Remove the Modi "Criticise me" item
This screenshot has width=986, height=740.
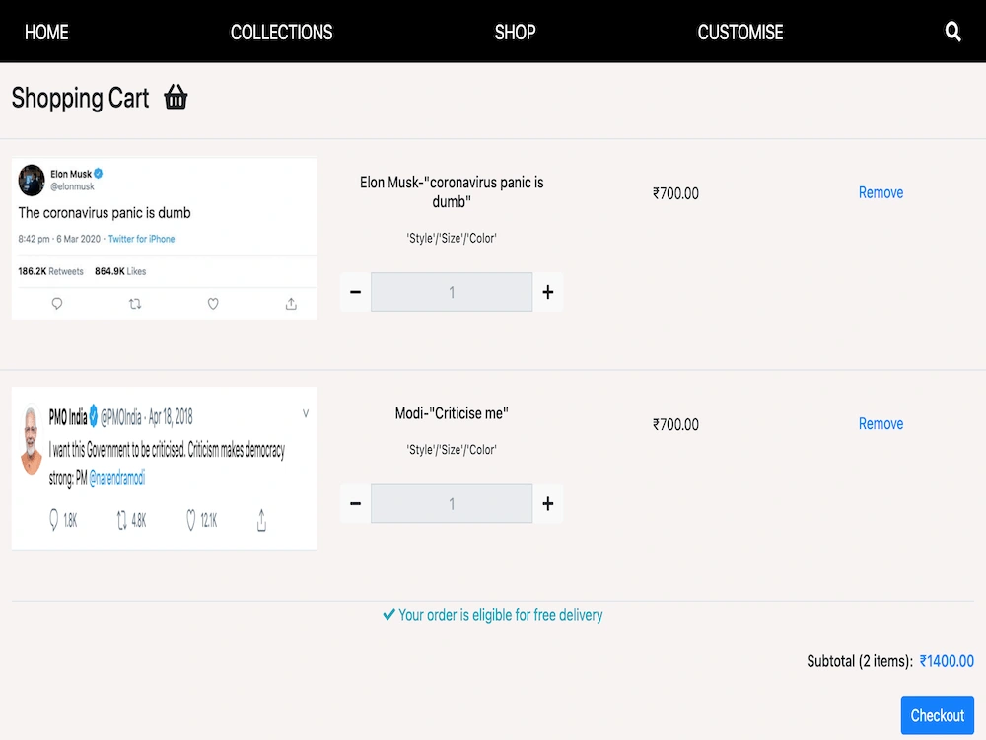pyautogui.click(x=880, y=423)
